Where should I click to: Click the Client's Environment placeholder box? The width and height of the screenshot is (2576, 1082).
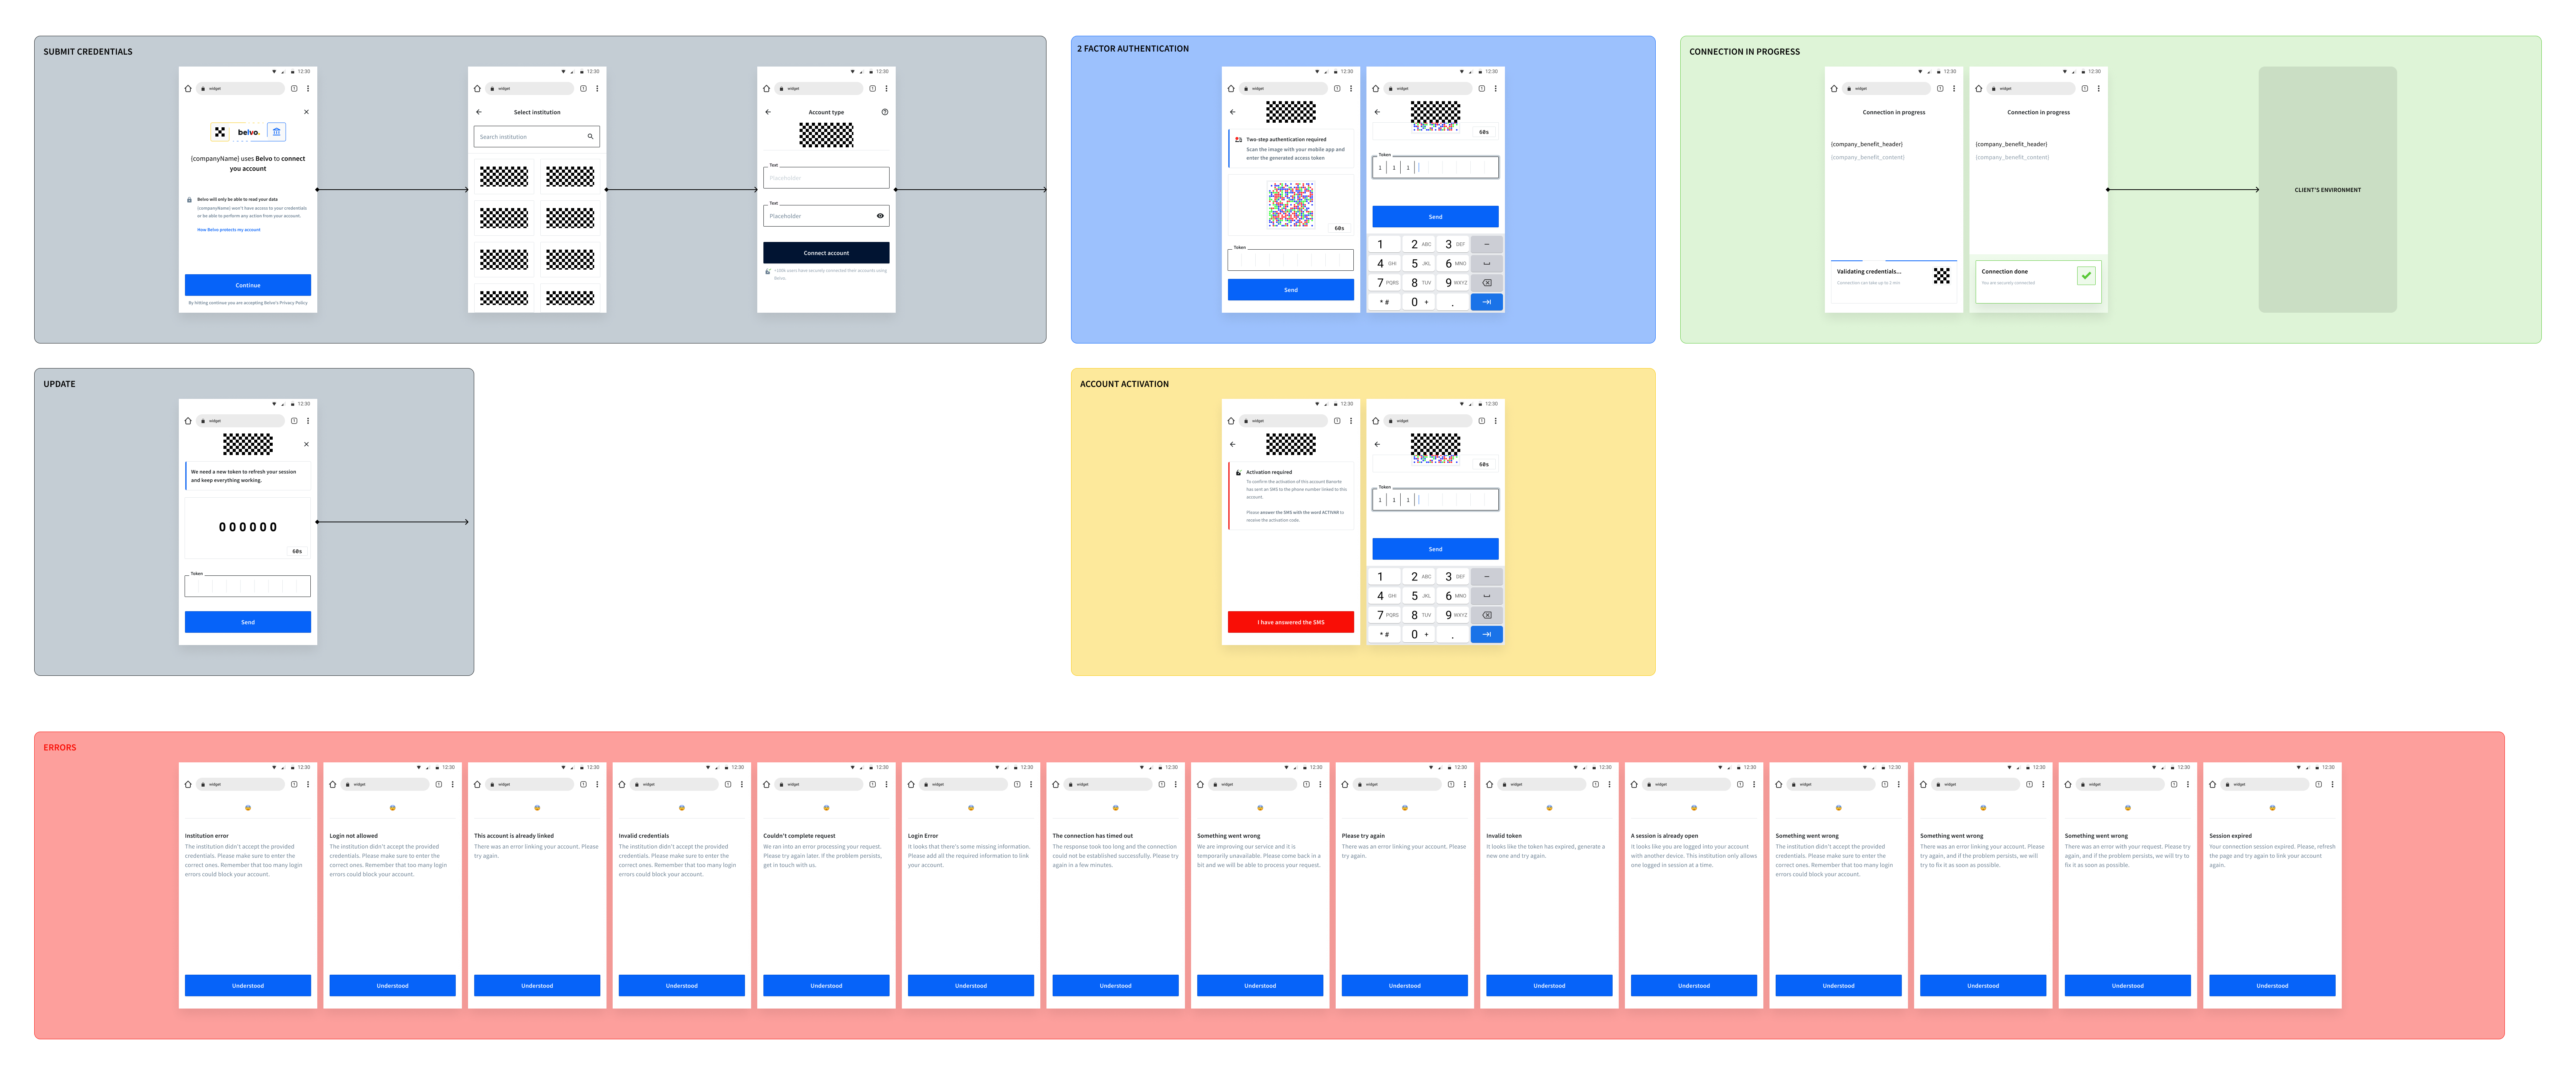[2327, 190]
